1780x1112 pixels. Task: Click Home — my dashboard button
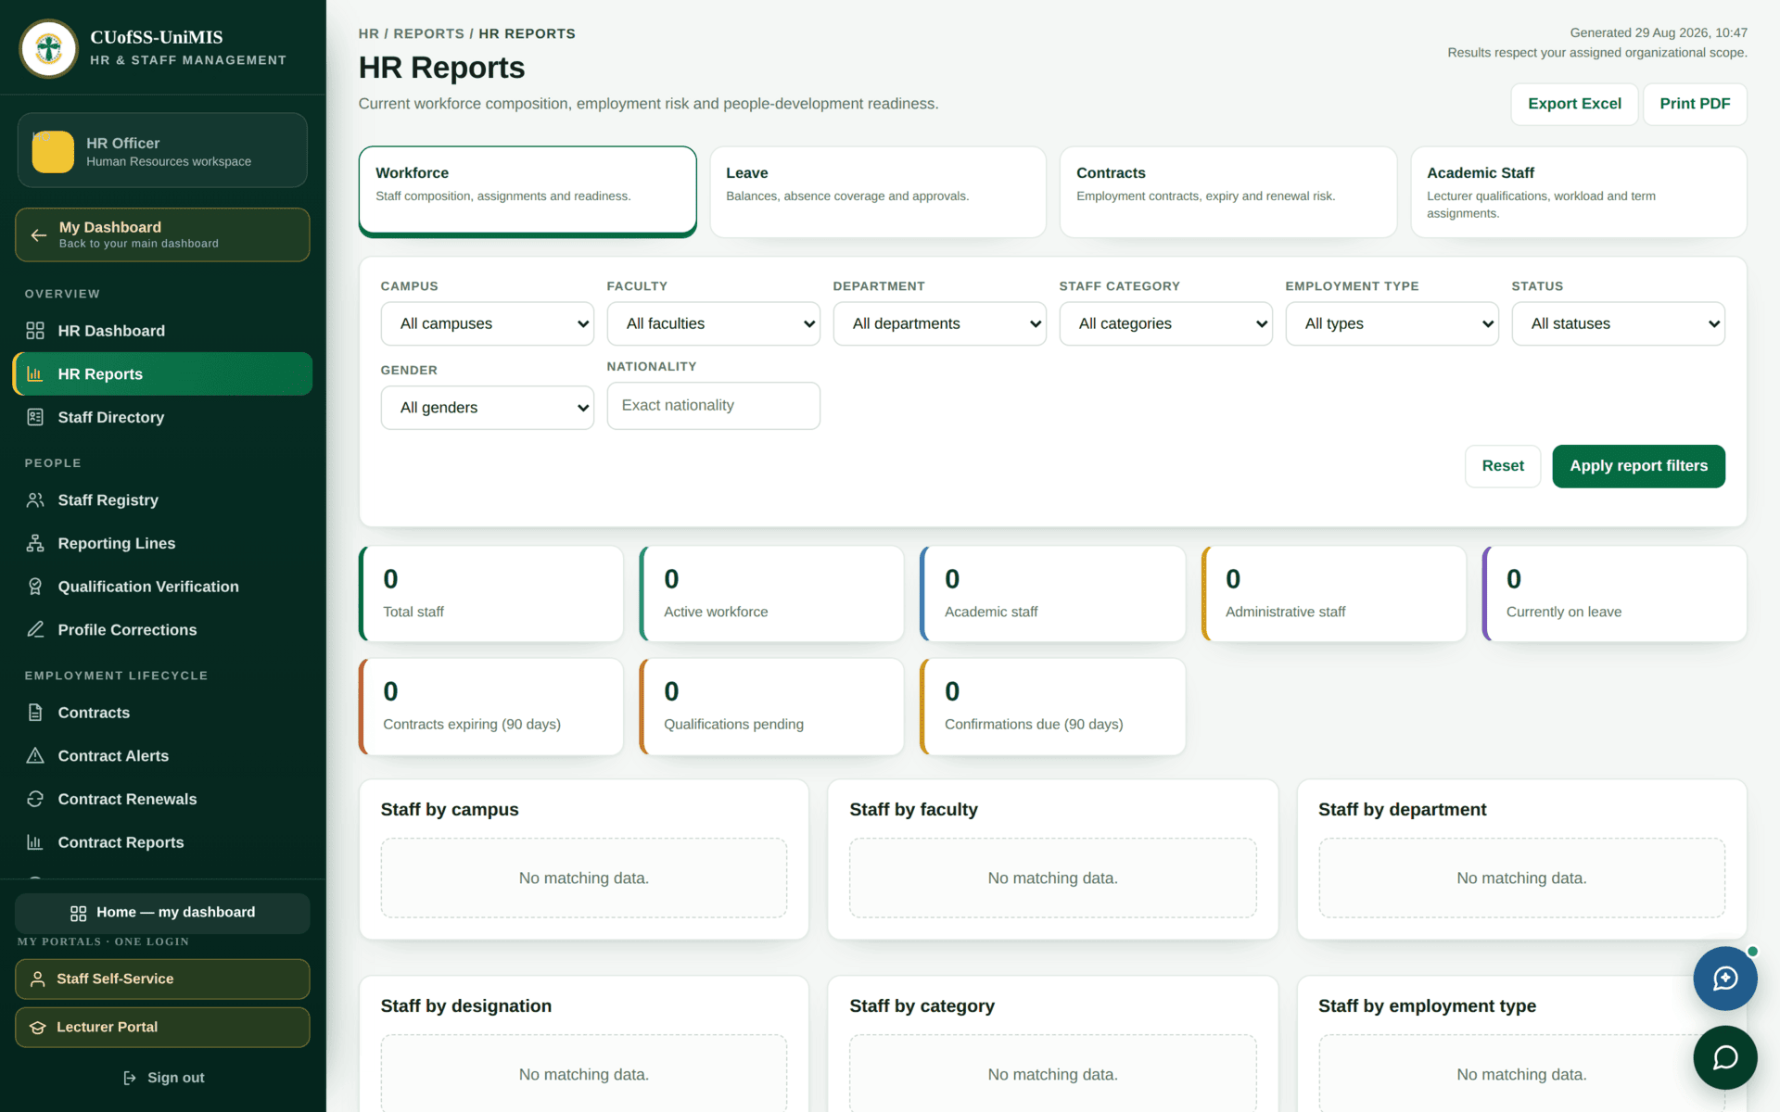(x=162, y=913)
